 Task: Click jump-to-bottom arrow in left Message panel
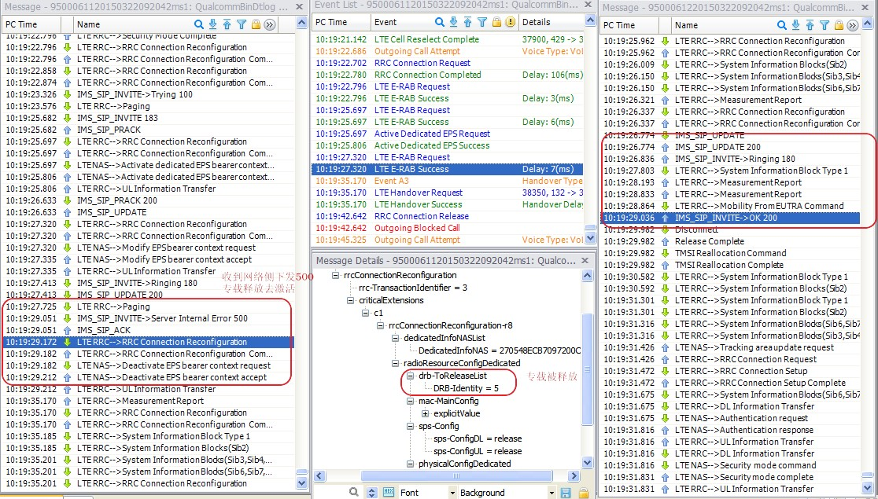click(x=212, y=24)
